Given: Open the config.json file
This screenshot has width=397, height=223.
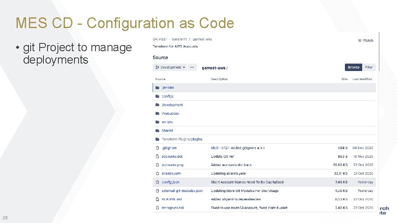Looking at the screenshot, I should (x=170, y=182).
